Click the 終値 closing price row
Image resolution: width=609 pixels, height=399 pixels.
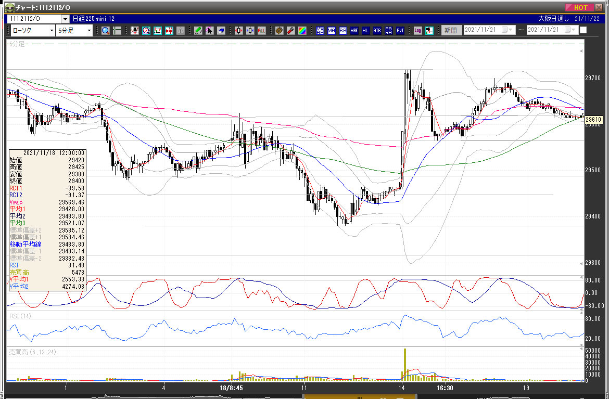click(x=47, y=181)
